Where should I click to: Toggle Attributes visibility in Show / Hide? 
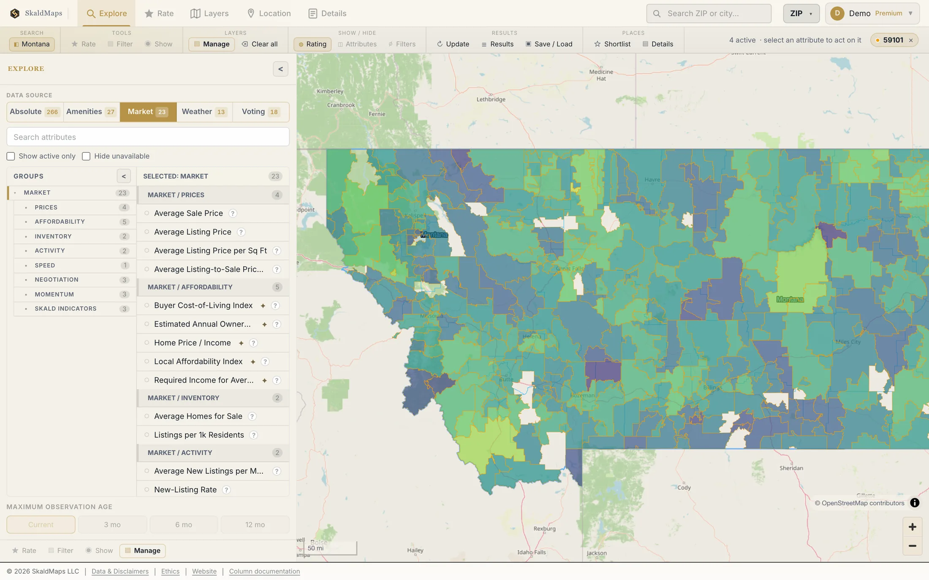click(357, 44)
